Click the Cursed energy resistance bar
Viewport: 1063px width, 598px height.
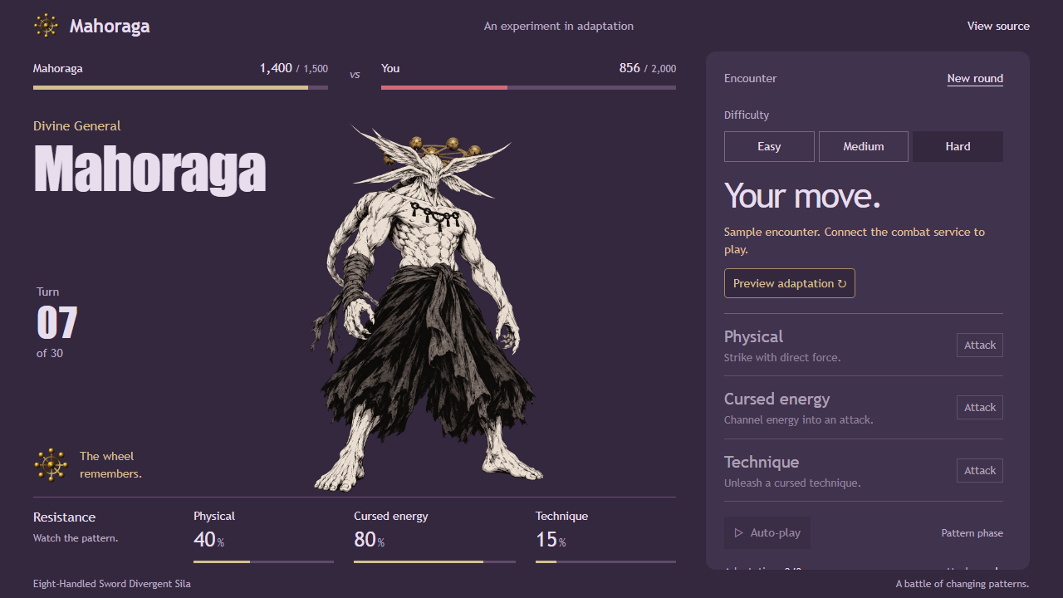pyautogui.click(x=434, y=561)
